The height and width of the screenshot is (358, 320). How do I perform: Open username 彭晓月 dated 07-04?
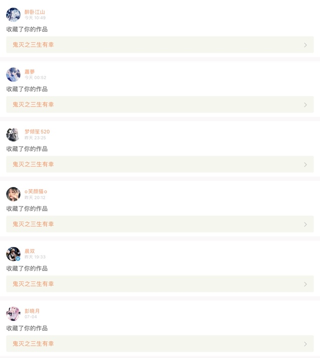coord(32,311)
